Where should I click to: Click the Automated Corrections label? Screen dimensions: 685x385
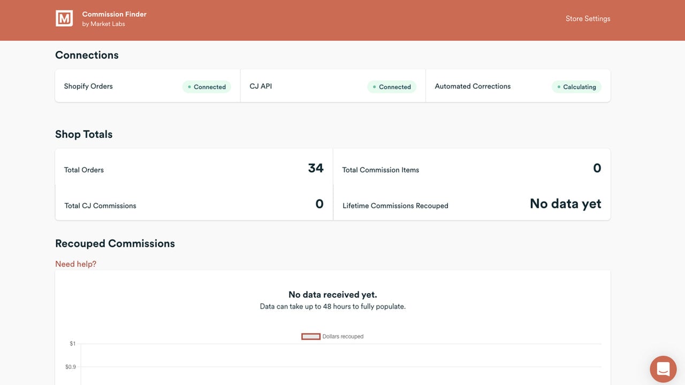(x=473, y=86)
